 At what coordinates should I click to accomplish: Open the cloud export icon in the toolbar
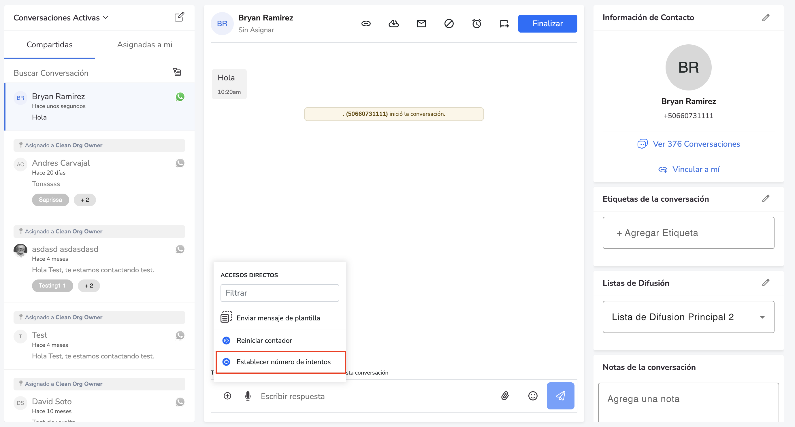pos(393,23)
